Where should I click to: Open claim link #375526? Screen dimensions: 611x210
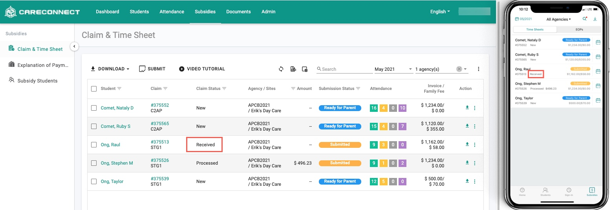[160, 160]
